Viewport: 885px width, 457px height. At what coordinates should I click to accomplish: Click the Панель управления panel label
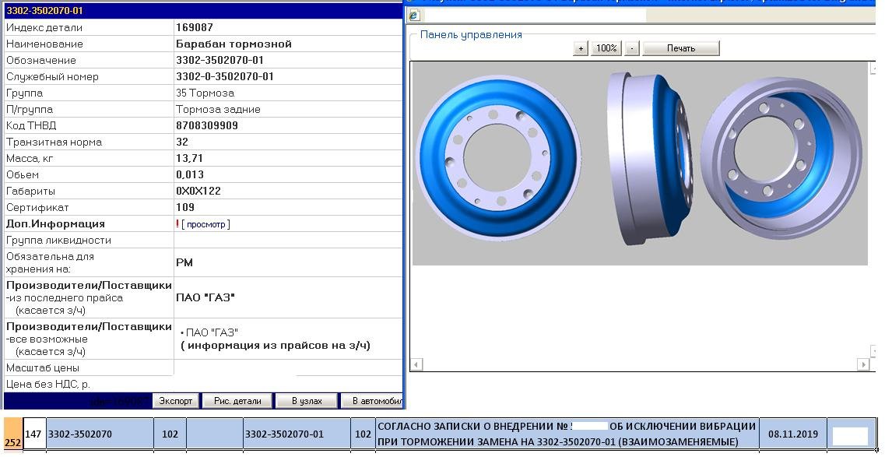pos(471,35)
